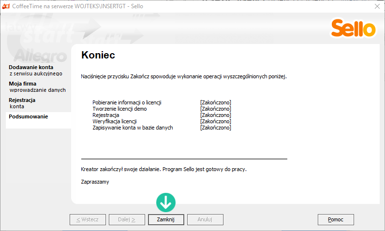
Task: Click the 'Zapraszamy' text
Action: point(95,182)
